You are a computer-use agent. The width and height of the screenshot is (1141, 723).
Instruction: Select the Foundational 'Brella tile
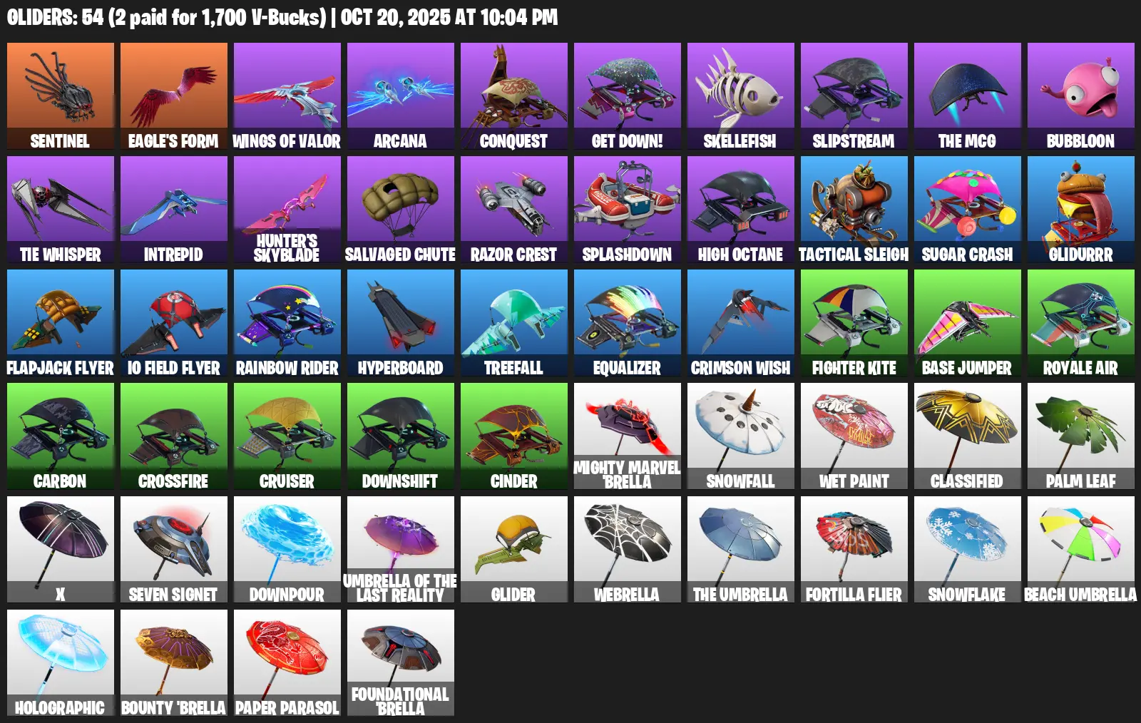click(x=401, y=662)
